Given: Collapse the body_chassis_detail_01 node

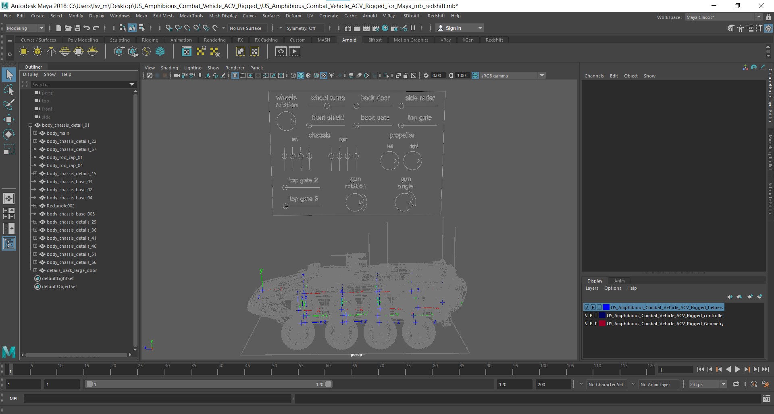Looking at the screenshot, I should click(x=30, y=125).
